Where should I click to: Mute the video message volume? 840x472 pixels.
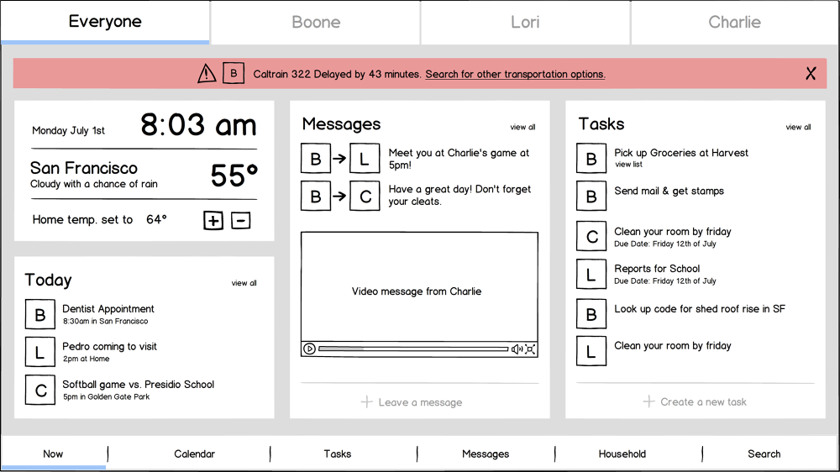pyautogui.click(x=517, y=349)
